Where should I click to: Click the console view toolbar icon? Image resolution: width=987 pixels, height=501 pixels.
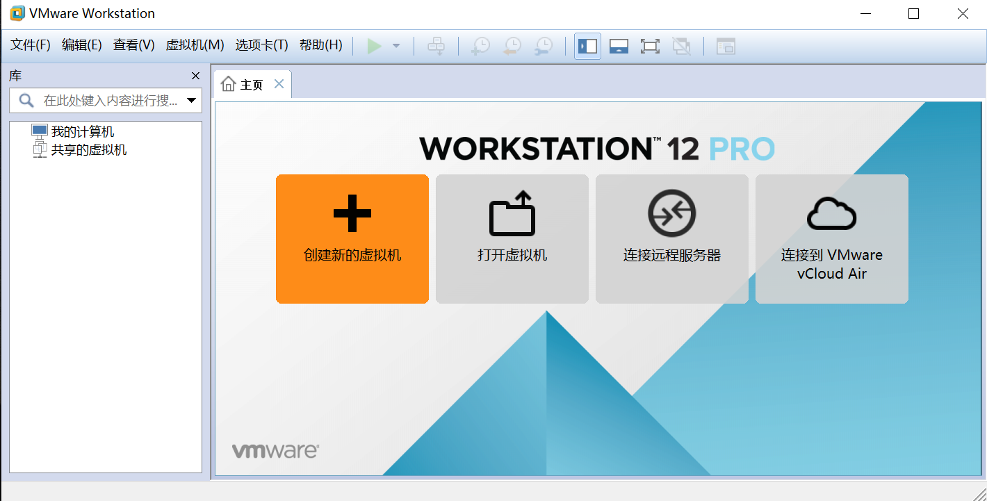coord(726,47)
